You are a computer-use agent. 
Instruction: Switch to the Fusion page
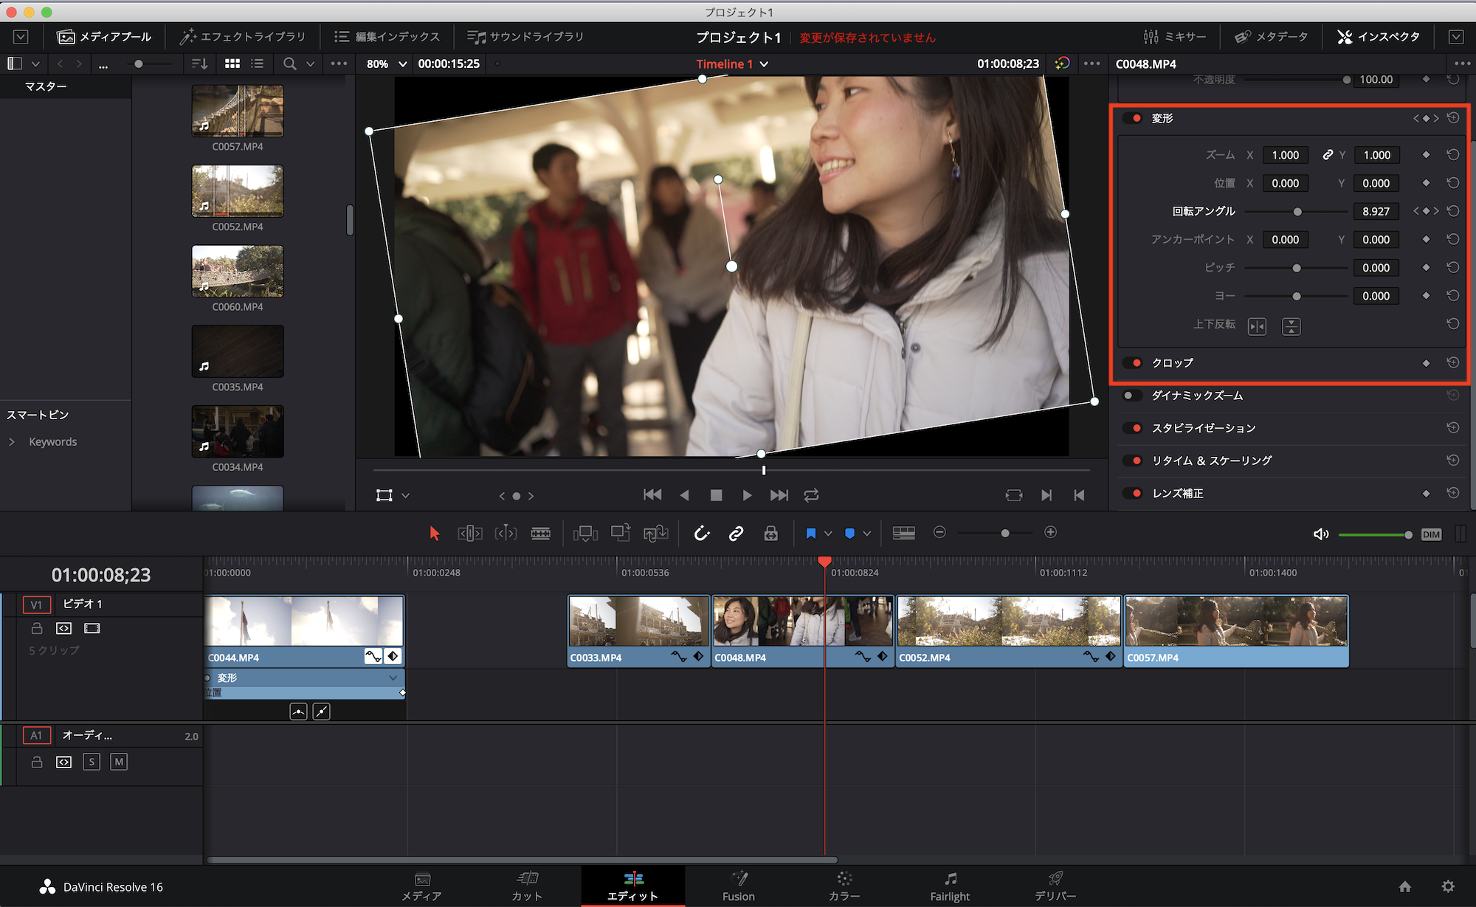(x=738, y=886)
